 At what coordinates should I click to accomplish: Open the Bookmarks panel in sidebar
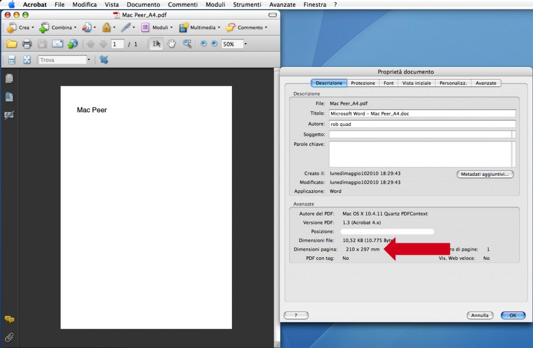(x=9, y=97)
